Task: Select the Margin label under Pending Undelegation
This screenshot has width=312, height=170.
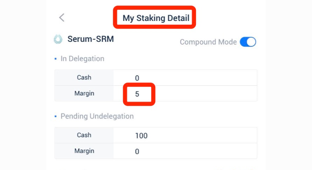Action: [x=84, y=151]
